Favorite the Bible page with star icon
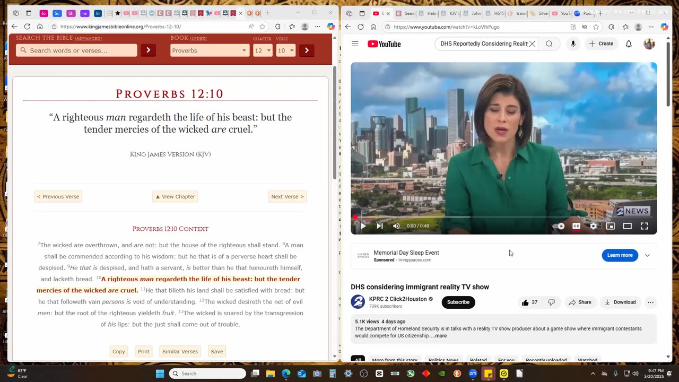This screenshot has width=679, height=382. (x=263, y=27)
